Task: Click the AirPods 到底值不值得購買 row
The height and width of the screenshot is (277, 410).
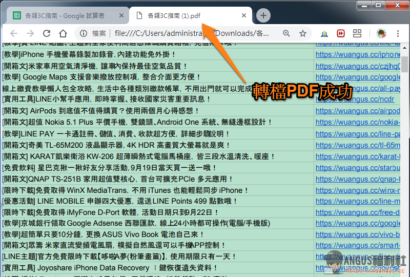Action: click(x=100, y=111)
